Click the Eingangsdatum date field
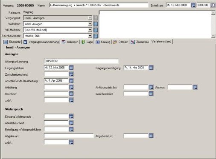 pyautogui.click(x=56, y=68)
